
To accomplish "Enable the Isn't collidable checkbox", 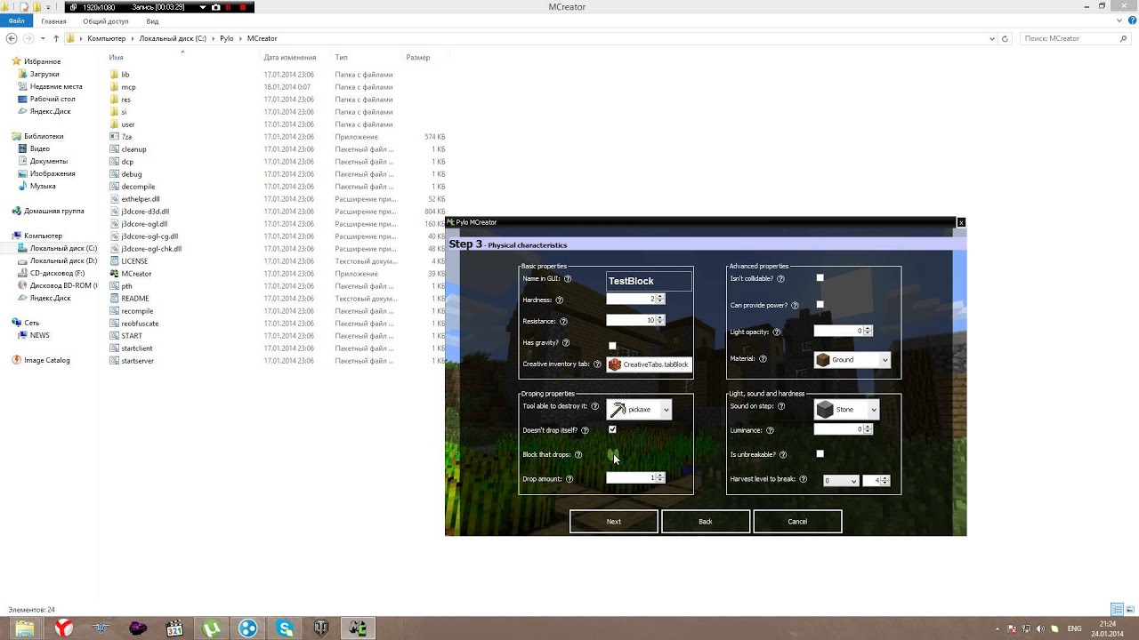I will [820, 278].
